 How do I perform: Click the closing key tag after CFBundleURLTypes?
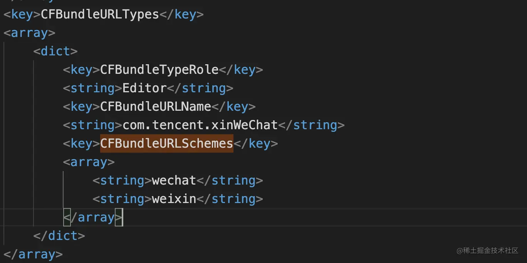click(181, 15)
